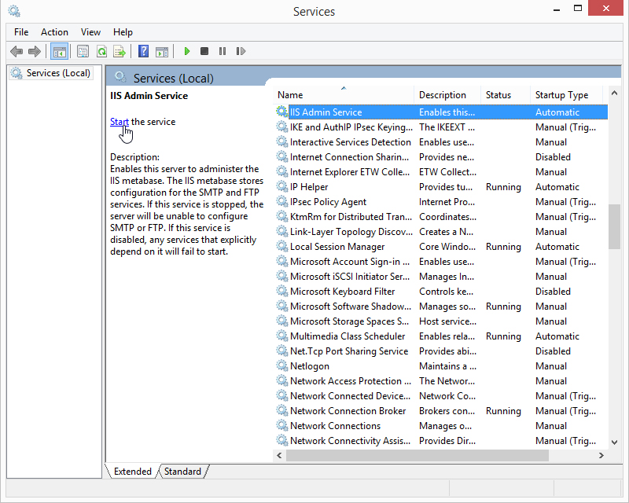Click the Export List toolbar icon
Image resolution: width=629 pixels, height=503 pixels.
(120, 51)
